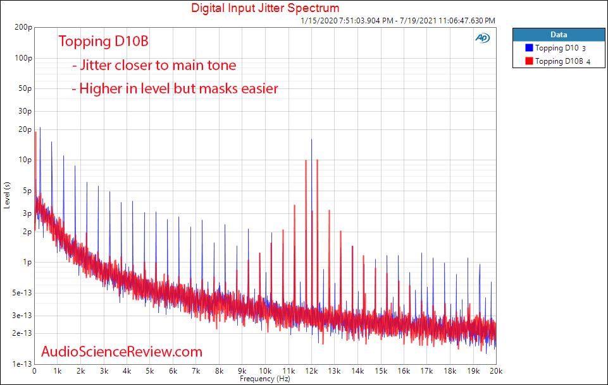
Task: Click the Topping D10B annotation text
Action: point(104,41)
